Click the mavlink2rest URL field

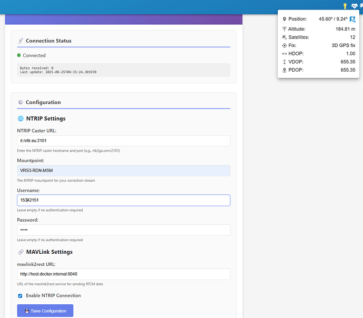[124, 274]
